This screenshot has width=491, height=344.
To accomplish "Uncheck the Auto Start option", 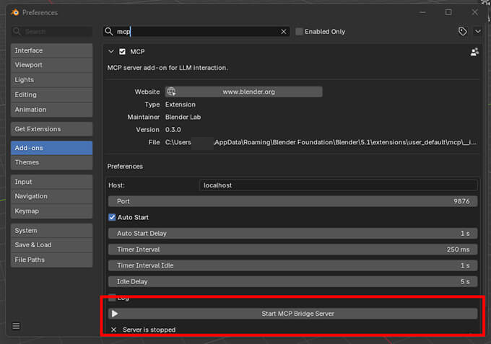I will [112, 217].
